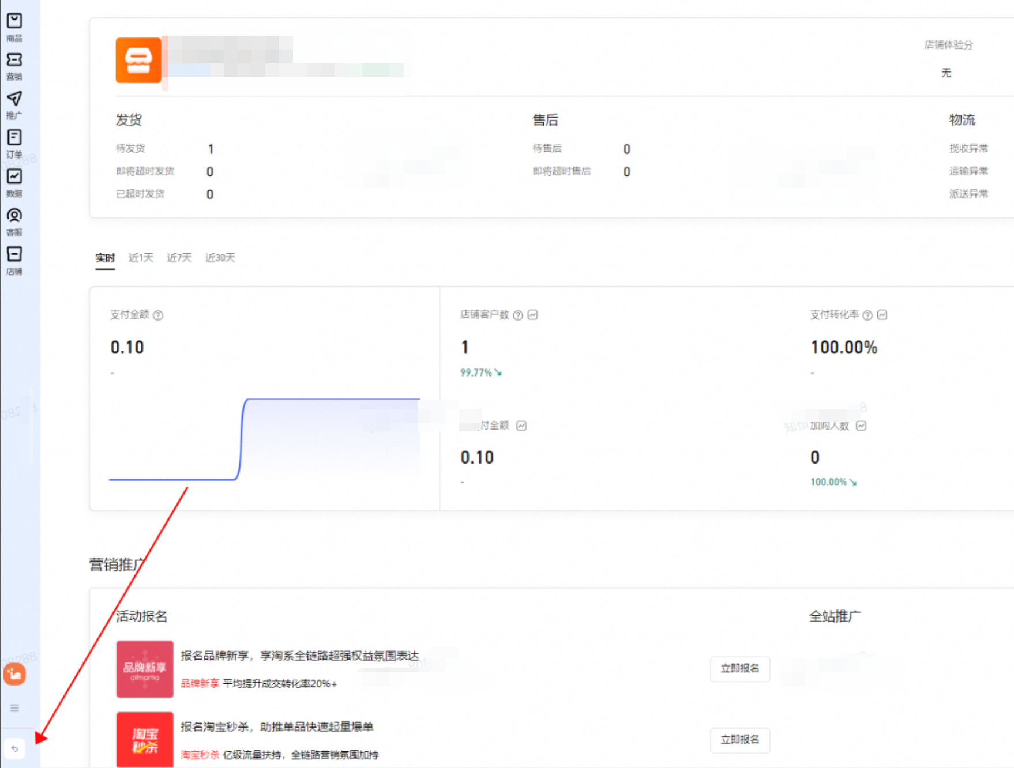Toggle trend chart for 店铺客户数
The height and width of the screenshot is (768, 1014).
point(532,315)
